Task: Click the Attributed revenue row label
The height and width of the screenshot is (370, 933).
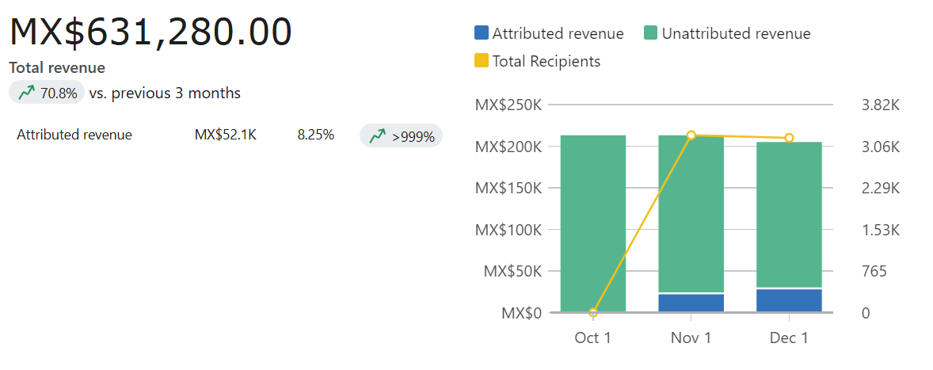Action: (x=74, y=135)
